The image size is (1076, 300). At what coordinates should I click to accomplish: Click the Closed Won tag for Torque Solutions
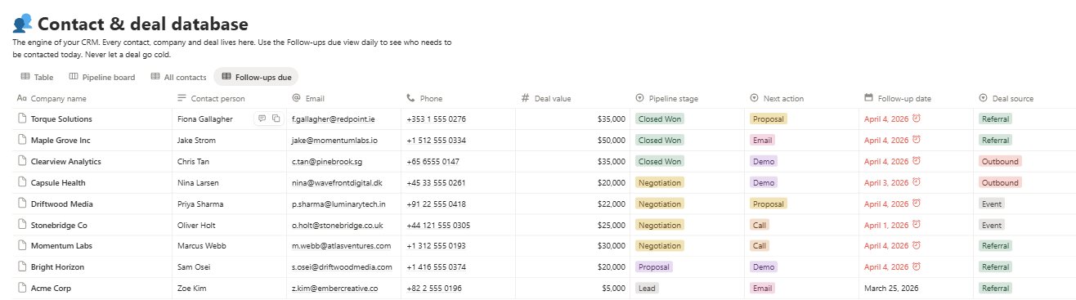coord(660,119)
